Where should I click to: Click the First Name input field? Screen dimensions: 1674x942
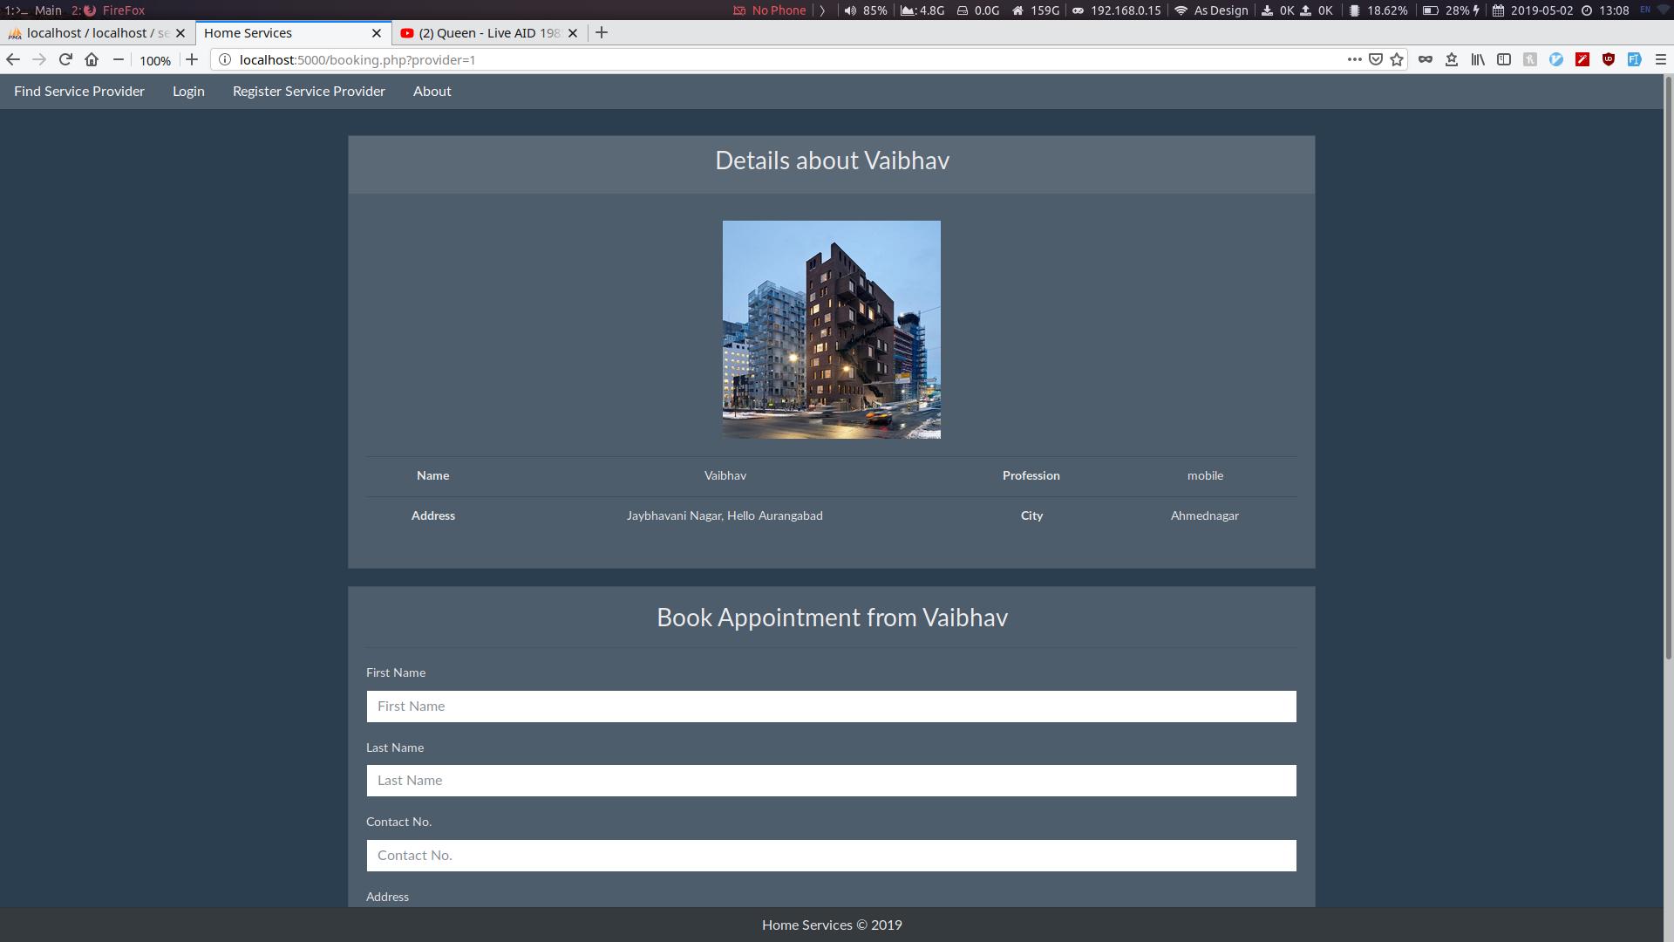[x=831, y=706]
